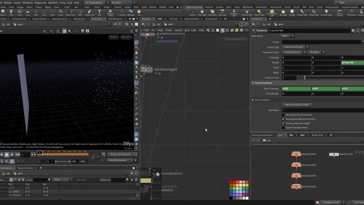Add a Sky Light from shelf

tap(283, 13)
